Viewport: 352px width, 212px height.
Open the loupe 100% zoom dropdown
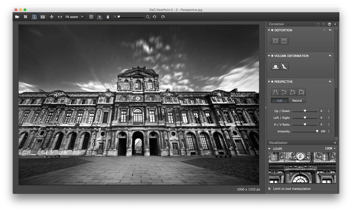330,148
